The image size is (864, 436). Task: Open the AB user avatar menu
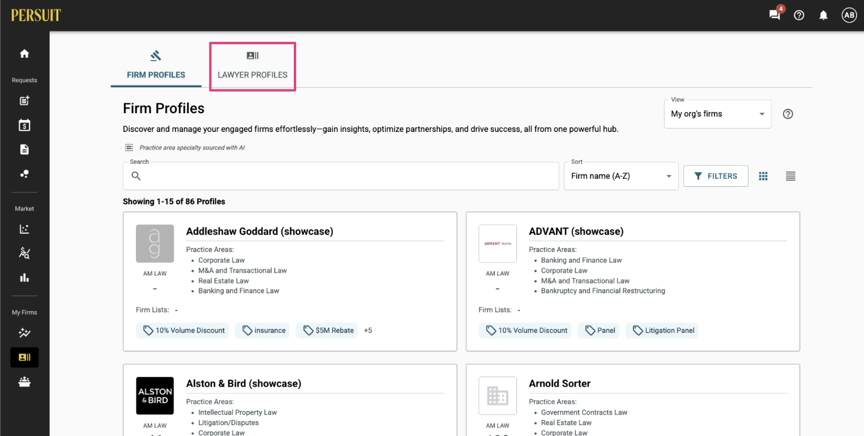849,15
